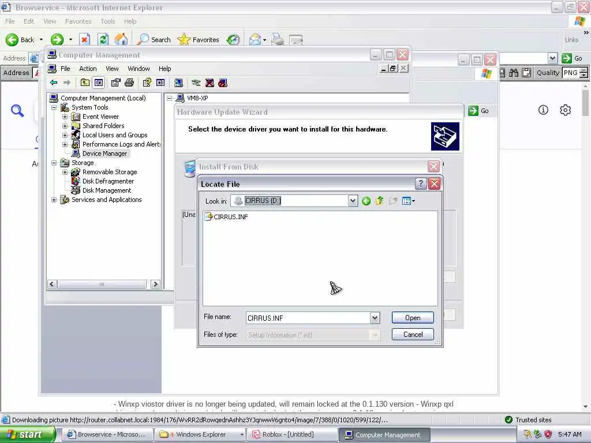The image size is (591, 443).
Task: Expand Services and Applications node
Action: tap(54, 200)
